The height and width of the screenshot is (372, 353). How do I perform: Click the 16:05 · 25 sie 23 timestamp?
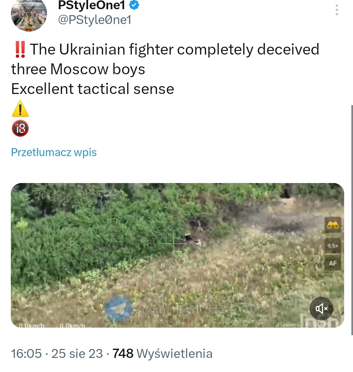pyautogui.click(x=57, y=354)
